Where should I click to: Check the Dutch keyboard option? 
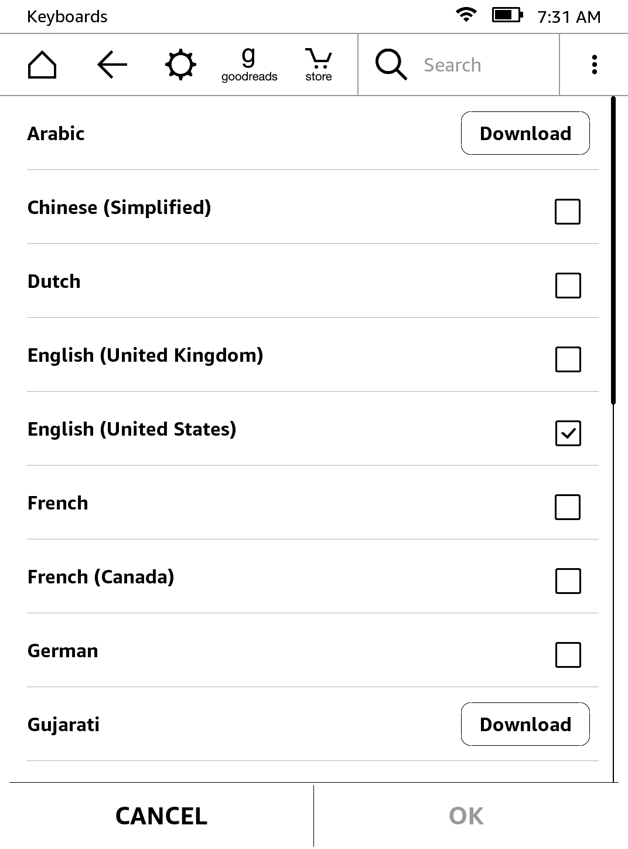tap(567, 286)
